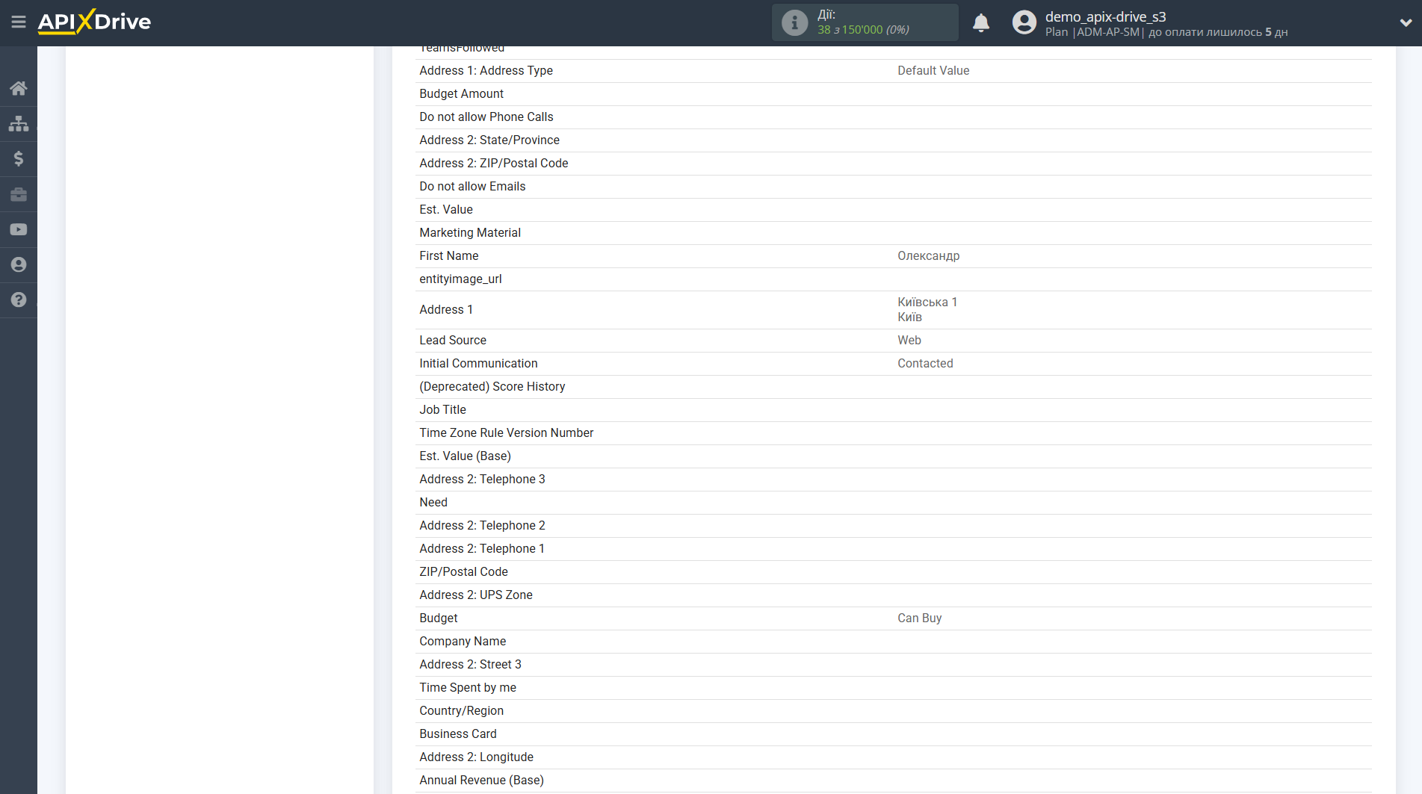Select the 'Est. Value (Base)' row
Image resolution: width=1422 pixels, height=794 pixels.
[894, 456]
